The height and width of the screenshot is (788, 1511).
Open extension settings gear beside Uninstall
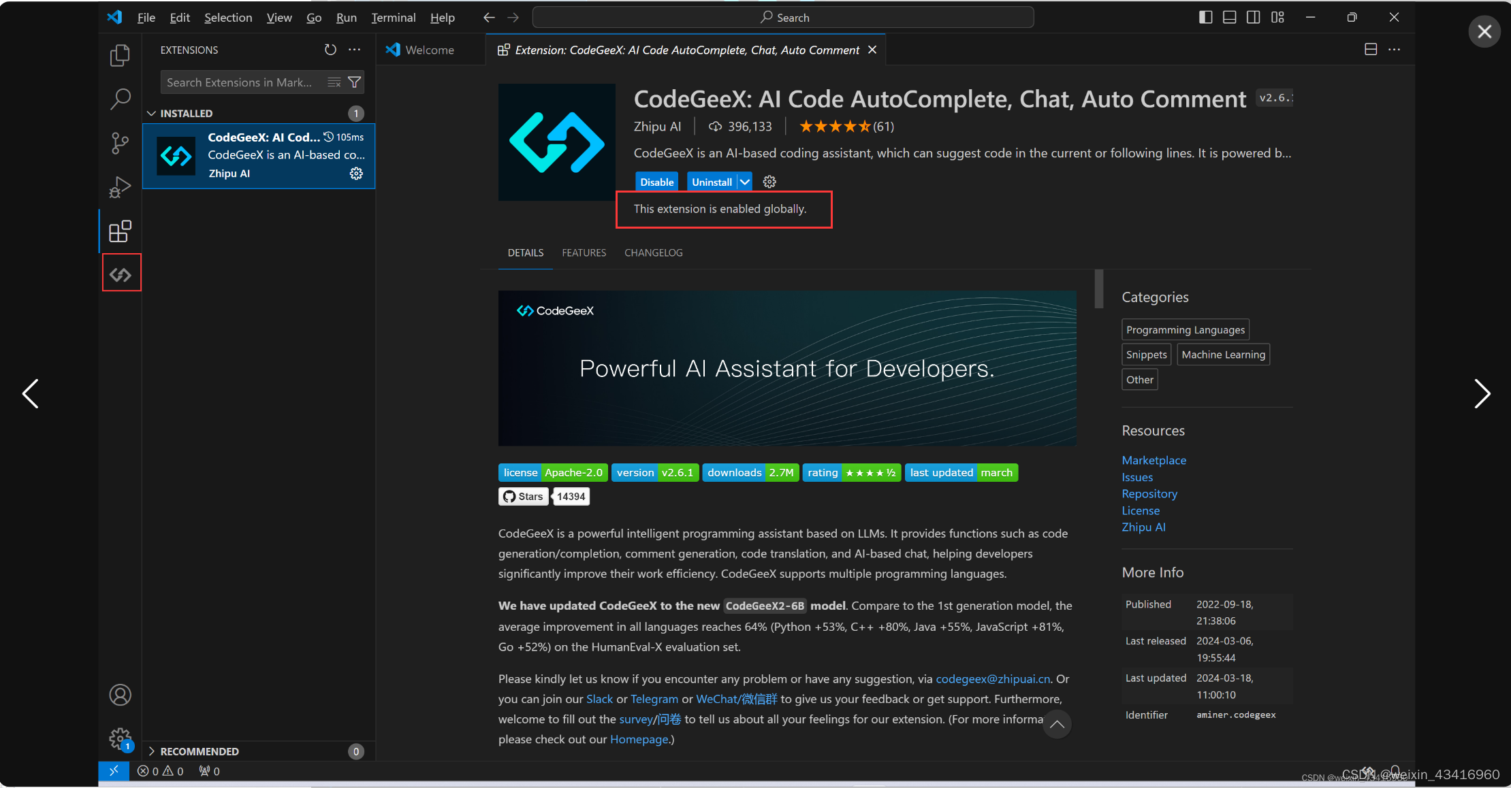pos(769,182)
